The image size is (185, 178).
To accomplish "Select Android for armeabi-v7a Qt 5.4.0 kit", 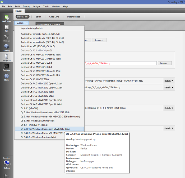I will click(x=50, y=42).
